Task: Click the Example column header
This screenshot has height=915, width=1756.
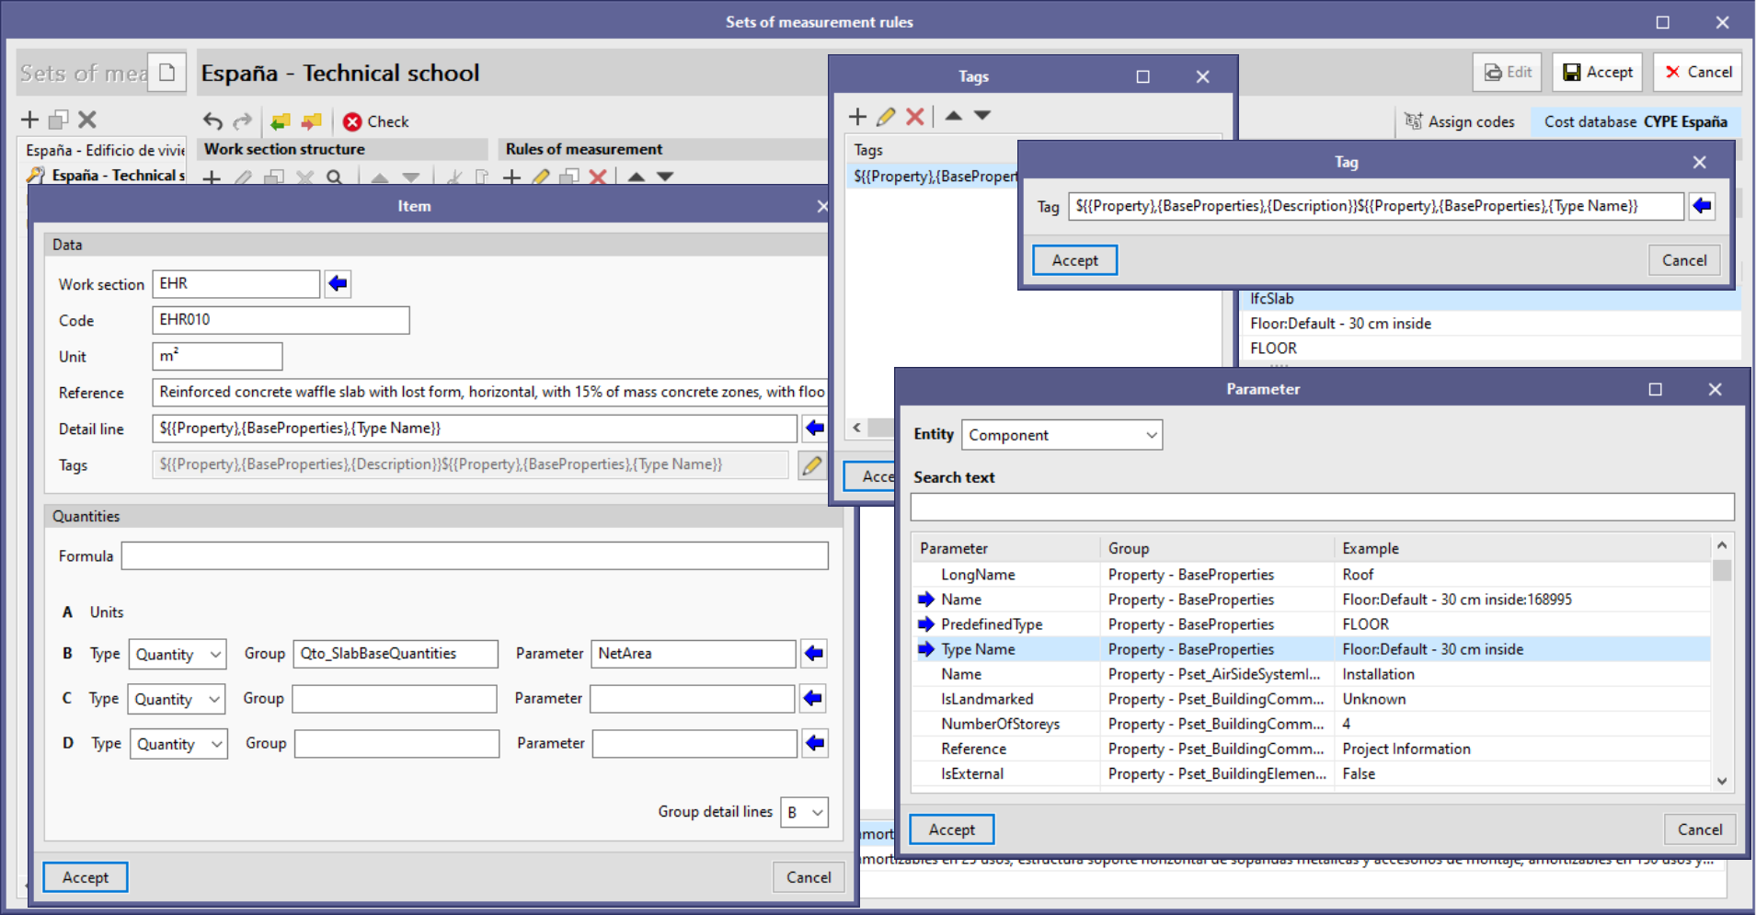Action: click(x=1521, y=548)
